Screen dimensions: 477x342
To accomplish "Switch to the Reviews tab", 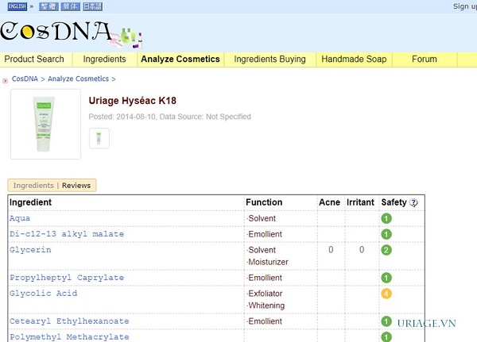I will [76, 186].
